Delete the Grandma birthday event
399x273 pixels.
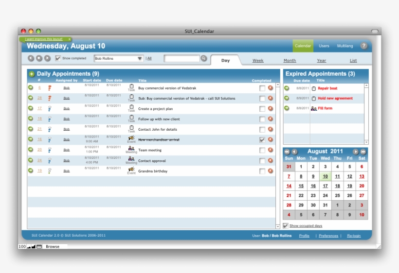(x=271, y=171)
